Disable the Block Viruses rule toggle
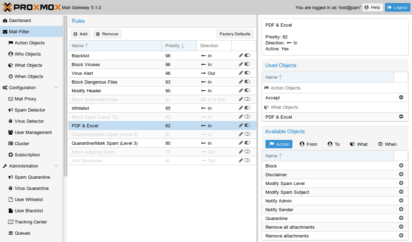The image size is (412, 242). (x=247, y=64)
